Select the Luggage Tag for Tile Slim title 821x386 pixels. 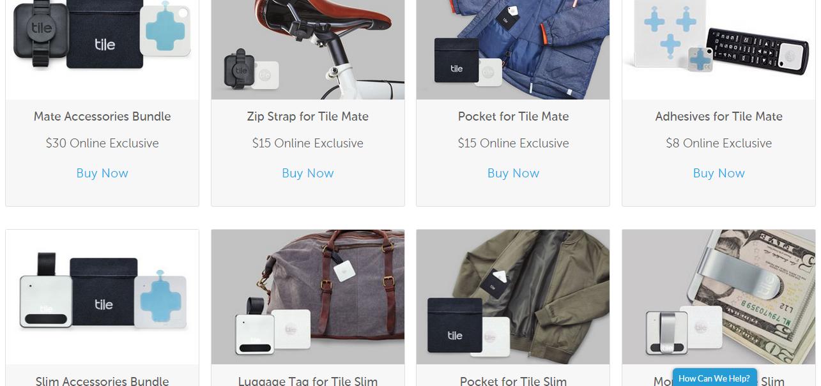tap(308, 381)
